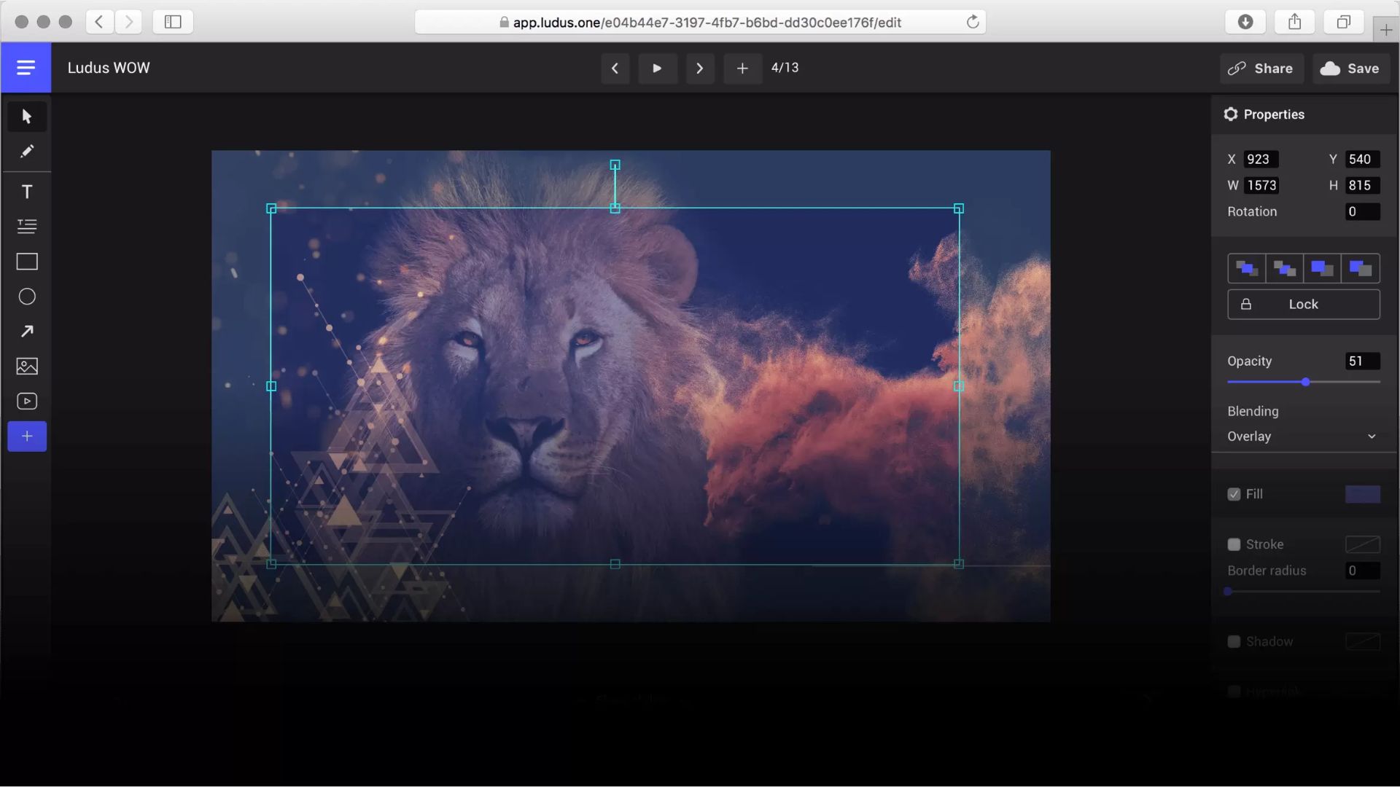Add a new slide
The image size is (1400, 787).
point(742,68)
